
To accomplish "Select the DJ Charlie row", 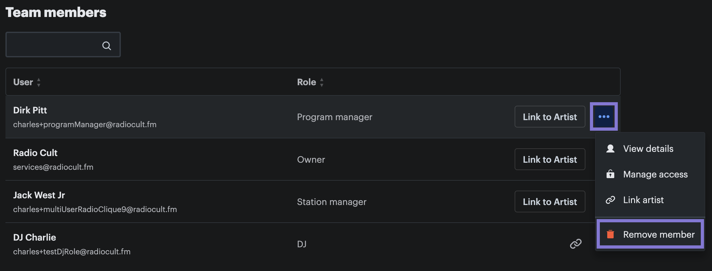I will coord(300,244).
